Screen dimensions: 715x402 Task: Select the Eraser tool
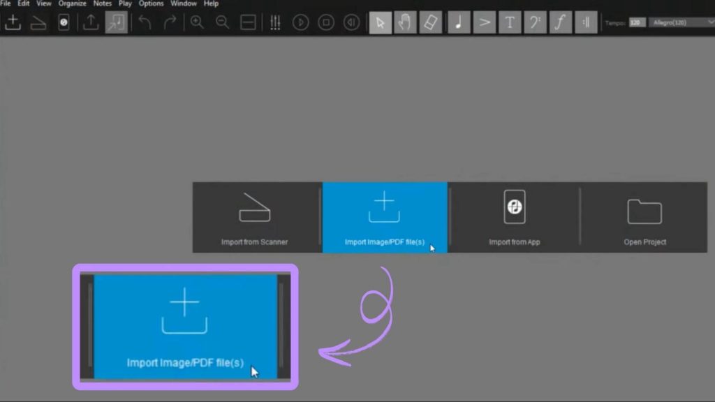(431, 22)
